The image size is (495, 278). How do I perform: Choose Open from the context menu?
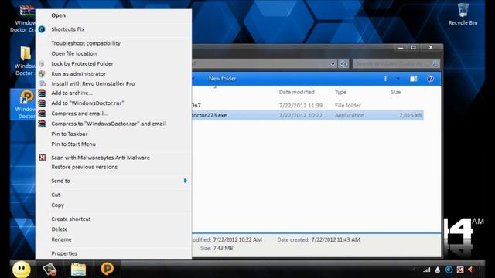[113, 15]
